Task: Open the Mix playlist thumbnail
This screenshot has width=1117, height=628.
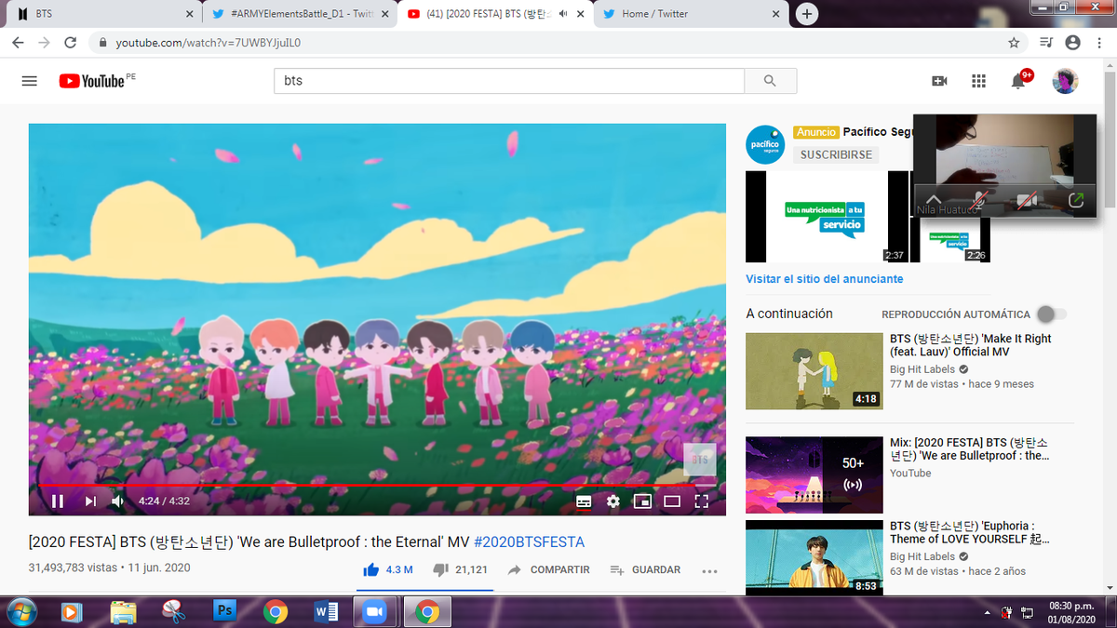Action: (x=814, y=474)
